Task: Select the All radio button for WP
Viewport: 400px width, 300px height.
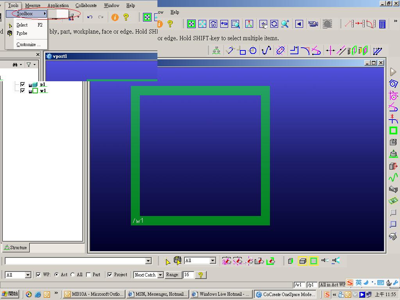Action: tap(73, 275)
